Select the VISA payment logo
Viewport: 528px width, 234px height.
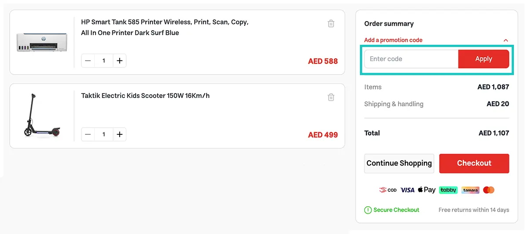pos(407,190)
